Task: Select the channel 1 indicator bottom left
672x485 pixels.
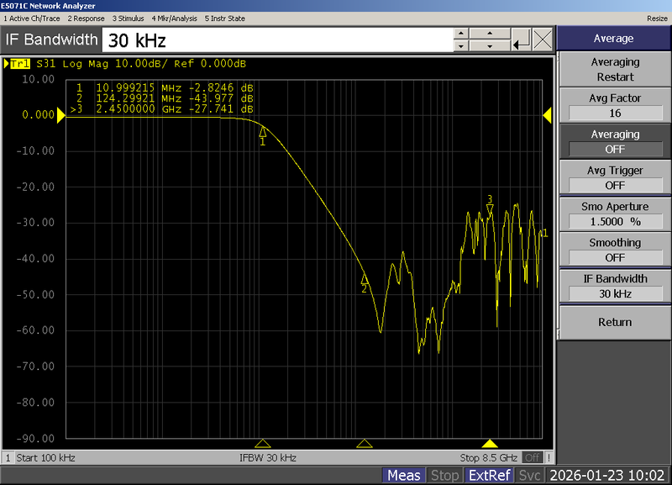Action: pyautogui.click(x=6, y=458)
